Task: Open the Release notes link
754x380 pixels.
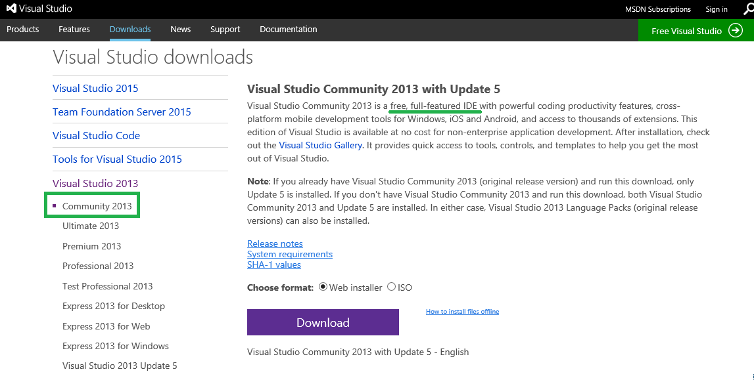Action: (275, 243)
